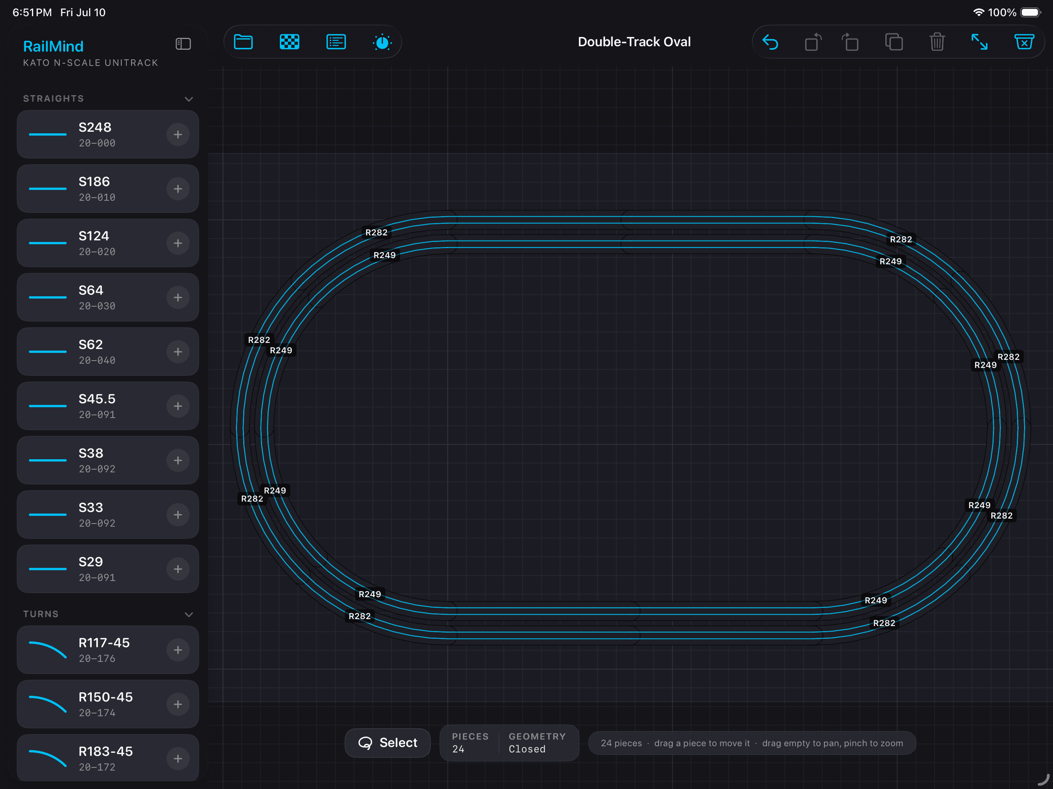This screenshot has height=789, width=1053.
Task: Tap the Wi-Fi status icon
Action: [978, 12]
